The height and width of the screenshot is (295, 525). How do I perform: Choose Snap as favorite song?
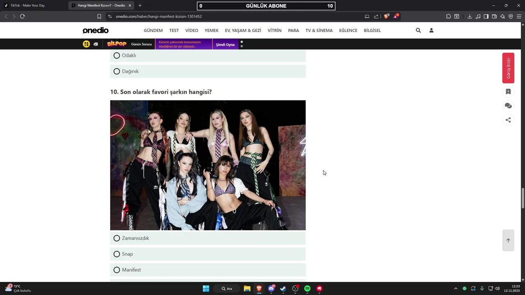[x=208, y=254]
